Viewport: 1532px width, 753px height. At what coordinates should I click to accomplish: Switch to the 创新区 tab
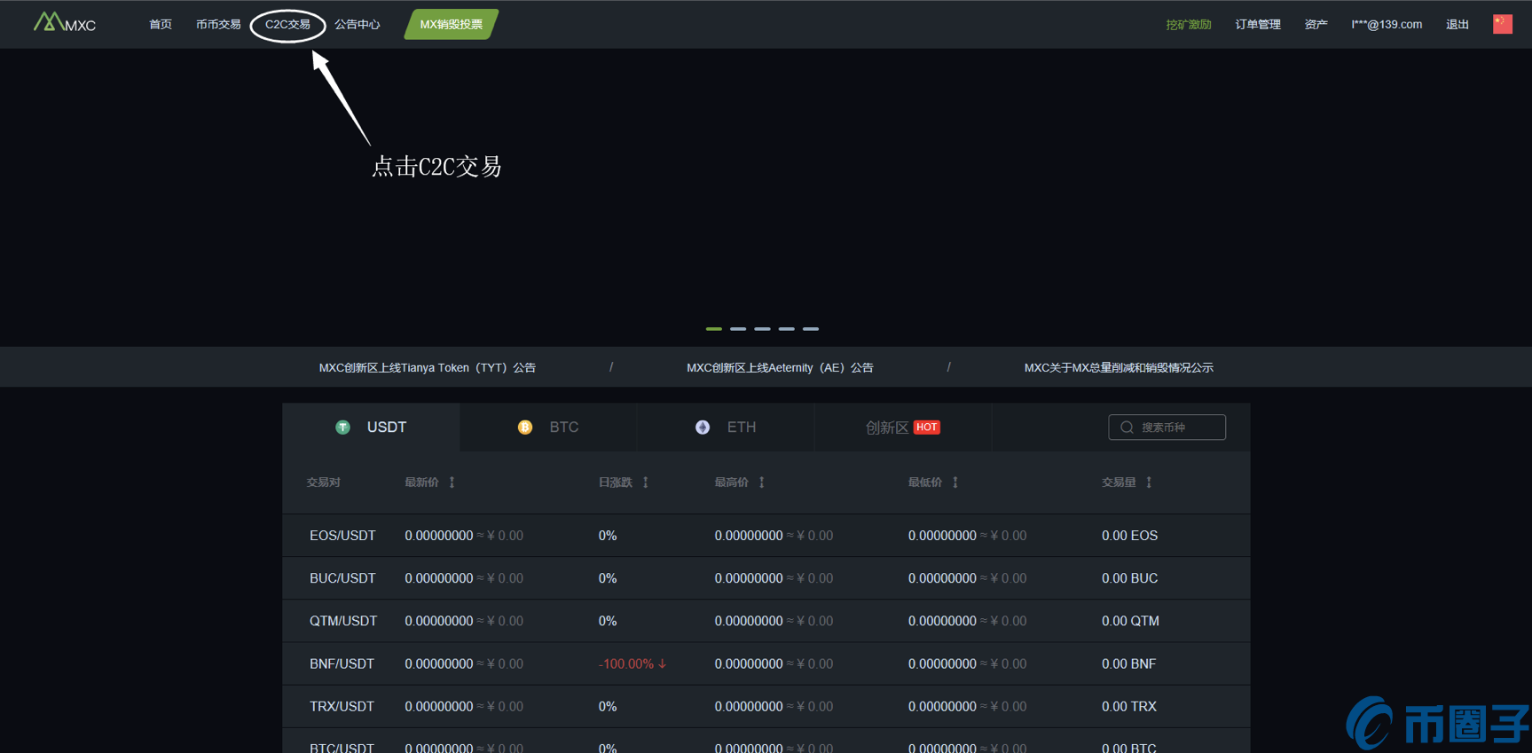point(887,427)
